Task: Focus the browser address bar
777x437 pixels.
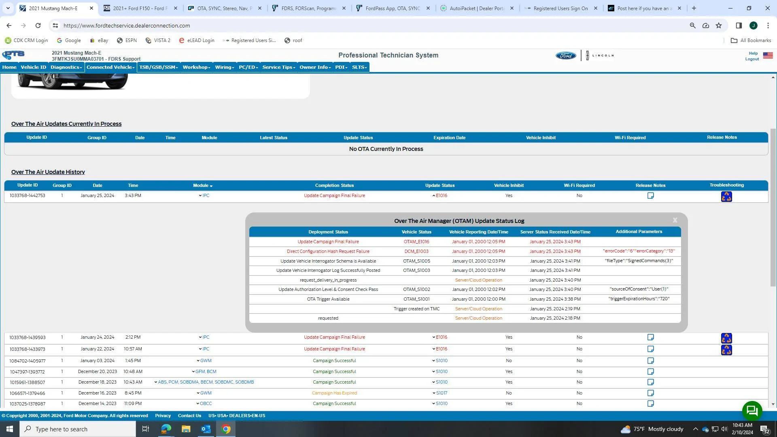Action: [372, 25]
